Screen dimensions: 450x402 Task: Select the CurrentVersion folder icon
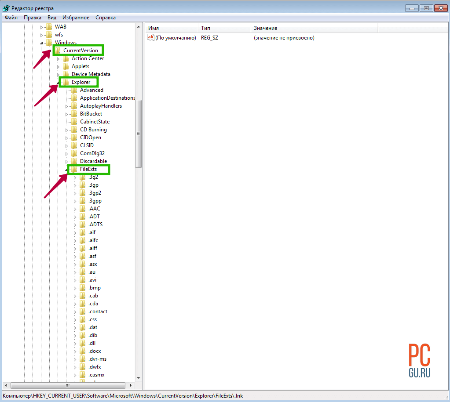coord(58,51)
